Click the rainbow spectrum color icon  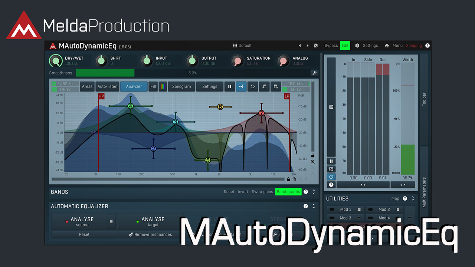click(163, 86)
